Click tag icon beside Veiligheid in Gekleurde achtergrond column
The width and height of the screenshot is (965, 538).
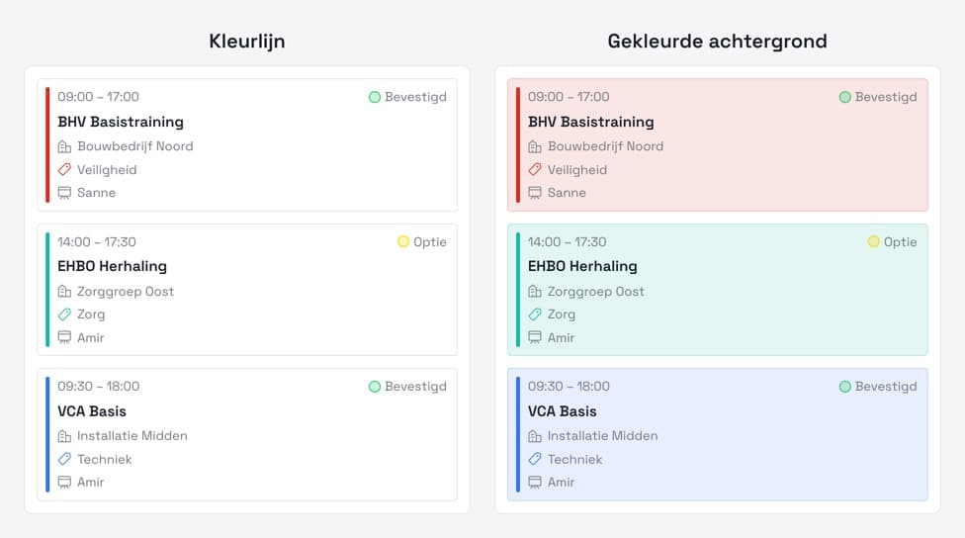click(535, 169)
